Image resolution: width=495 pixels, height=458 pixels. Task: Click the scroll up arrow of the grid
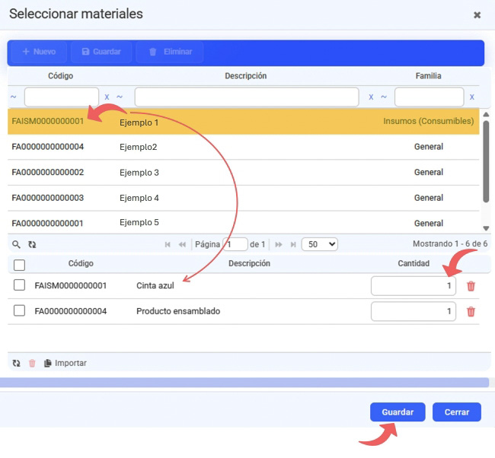486,114
